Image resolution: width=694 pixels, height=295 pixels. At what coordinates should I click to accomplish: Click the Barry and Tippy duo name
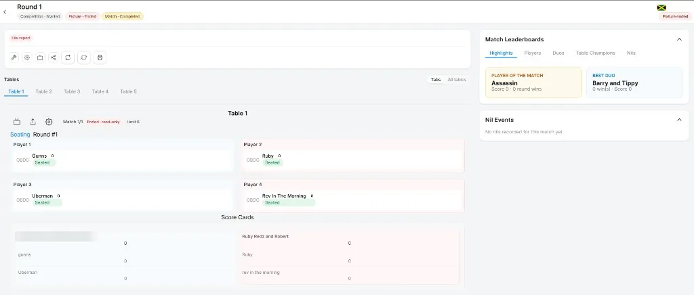coord(615,83)
